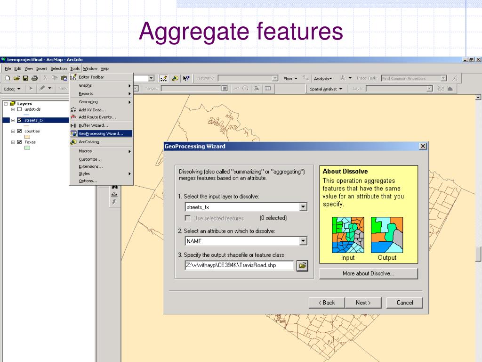Choose GeoProcessing Wizard from Tools menu
482x362 pixels.
coord(101,133)
